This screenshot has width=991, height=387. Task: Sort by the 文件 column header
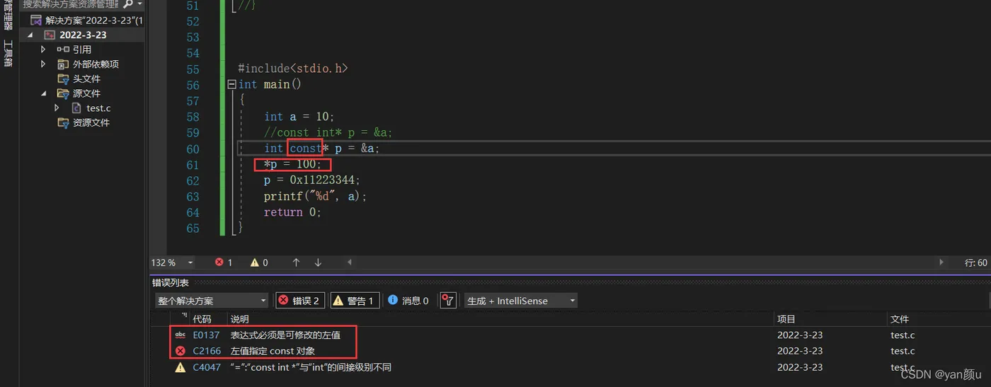900,319
